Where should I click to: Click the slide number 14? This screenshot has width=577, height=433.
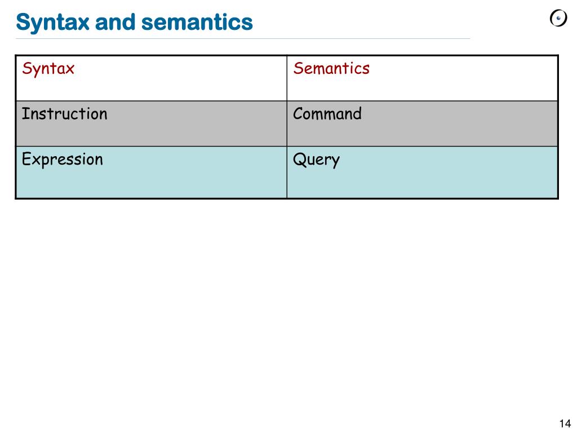565,423
